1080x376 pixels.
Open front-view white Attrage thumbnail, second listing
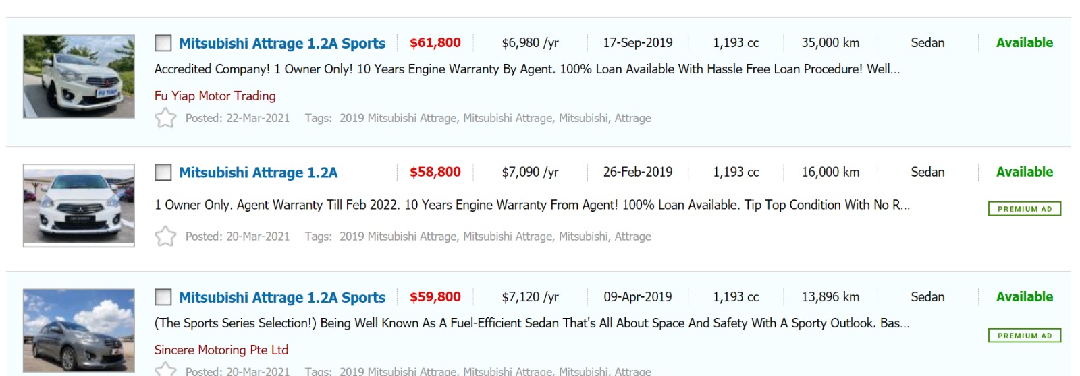click(x=79, y=205)
